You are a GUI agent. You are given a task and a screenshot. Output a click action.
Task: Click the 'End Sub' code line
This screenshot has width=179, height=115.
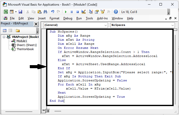coord(57,101)
